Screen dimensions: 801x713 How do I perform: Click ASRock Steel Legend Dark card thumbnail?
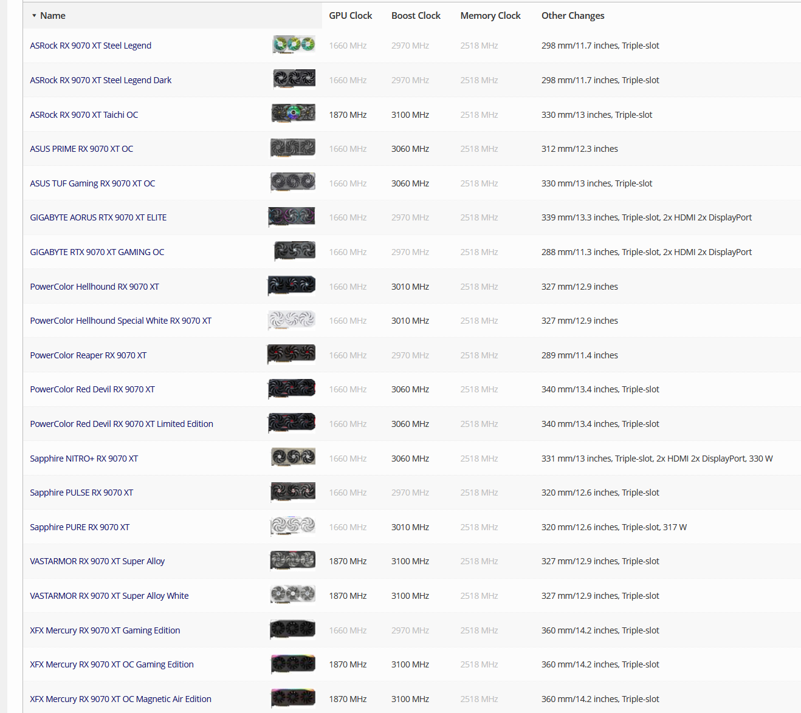click(x=294, y=79)
